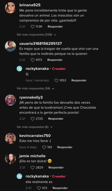Screen dimensions: 112x191
Task: Click Responder under jamie michelle's comment
Action: [x=56, y=167]
